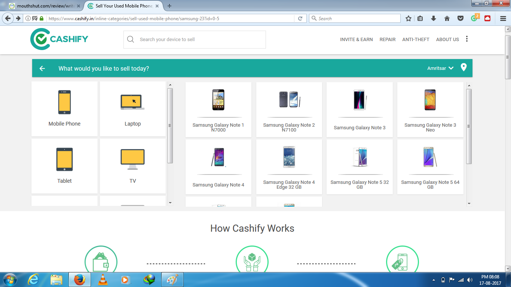This screenshot has height=287, width=511.
Task: Click the Pocket icon
Action: click(460, 18)
